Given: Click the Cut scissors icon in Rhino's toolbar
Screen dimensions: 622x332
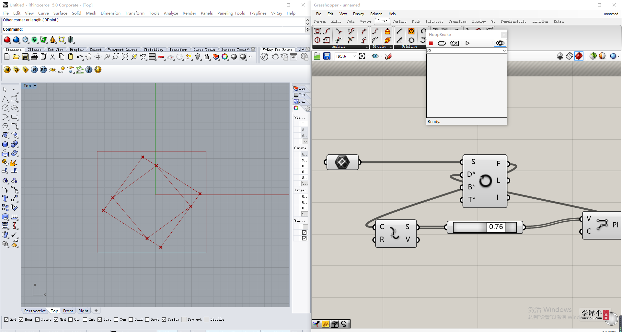Looking at the screenshot, I should tap(52, 57).
